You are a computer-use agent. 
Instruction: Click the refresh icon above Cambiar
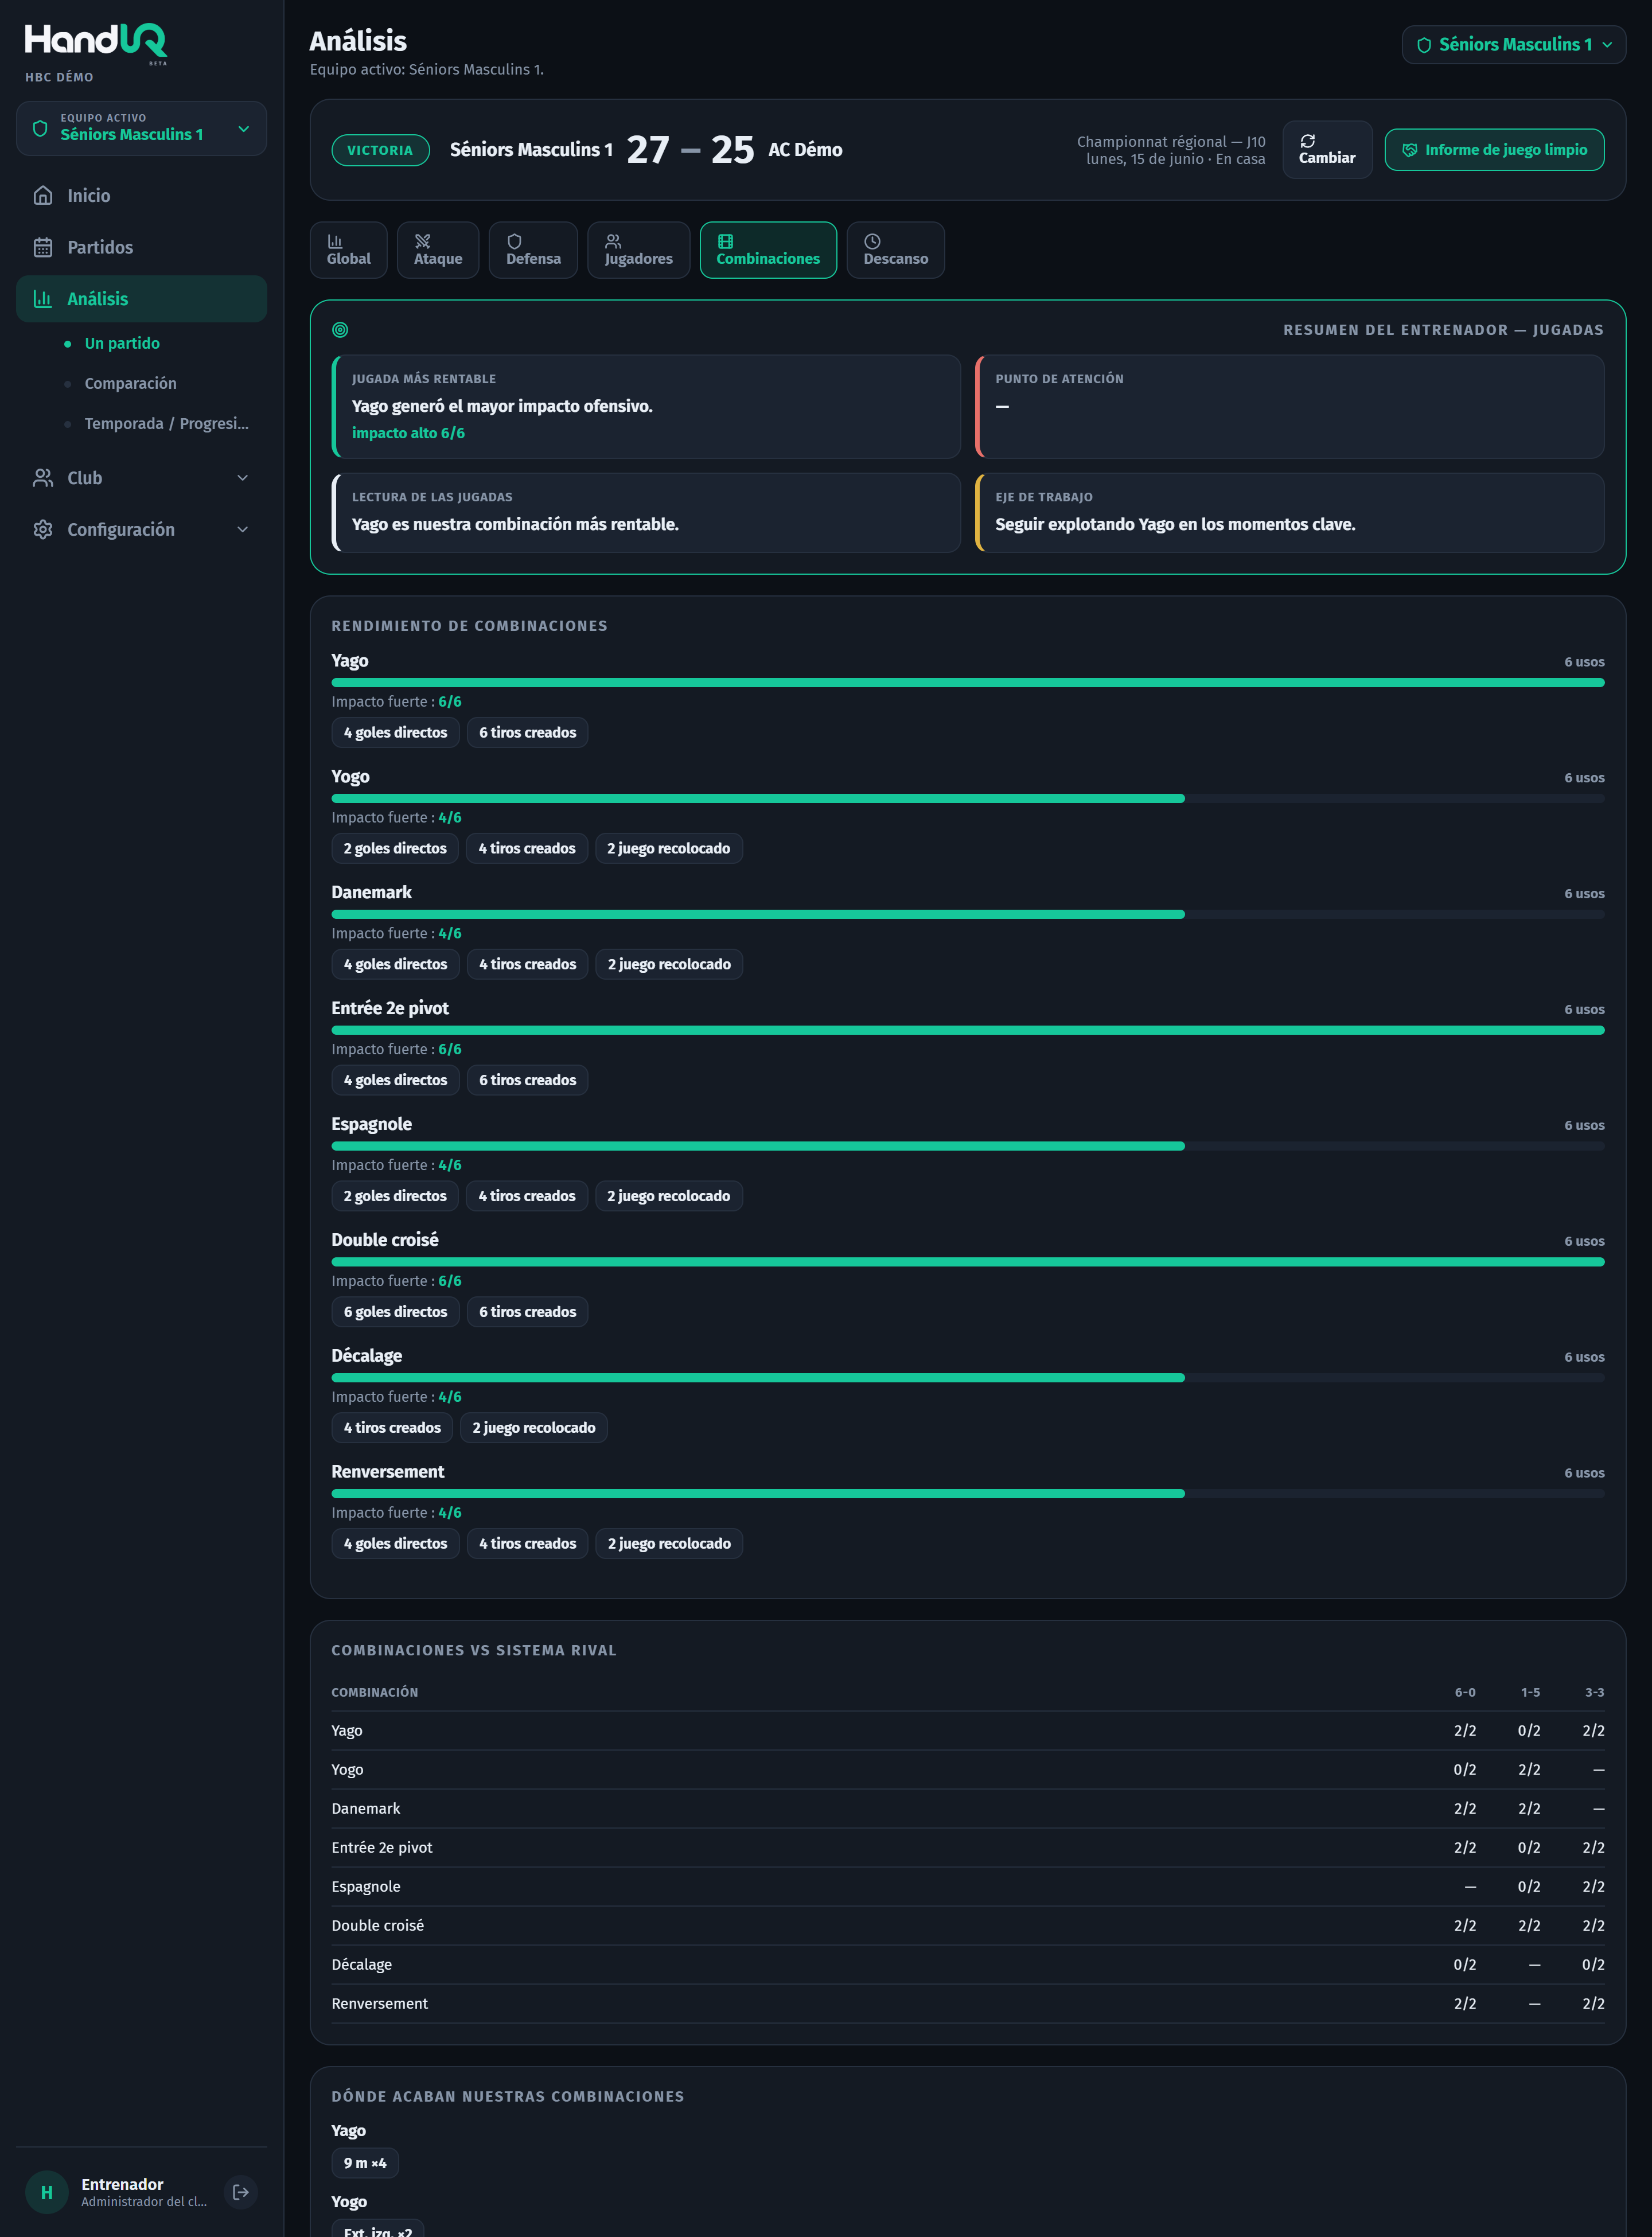click(x=1307, y=141)
